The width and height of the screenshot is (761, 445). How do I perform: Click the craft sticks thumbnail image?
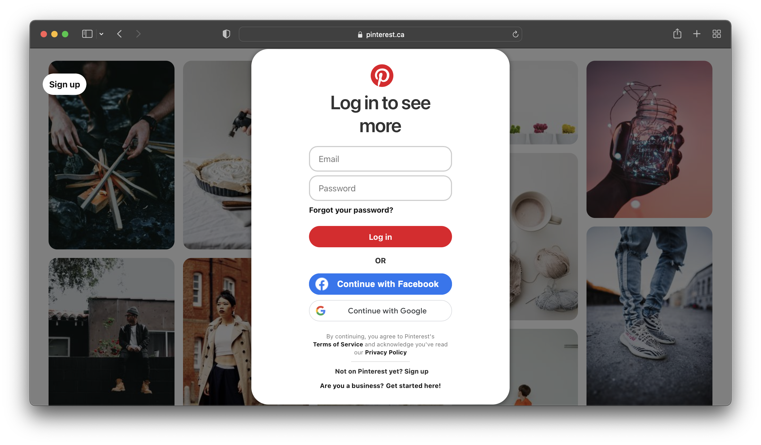pyautogui.click(x=111, y=155)
